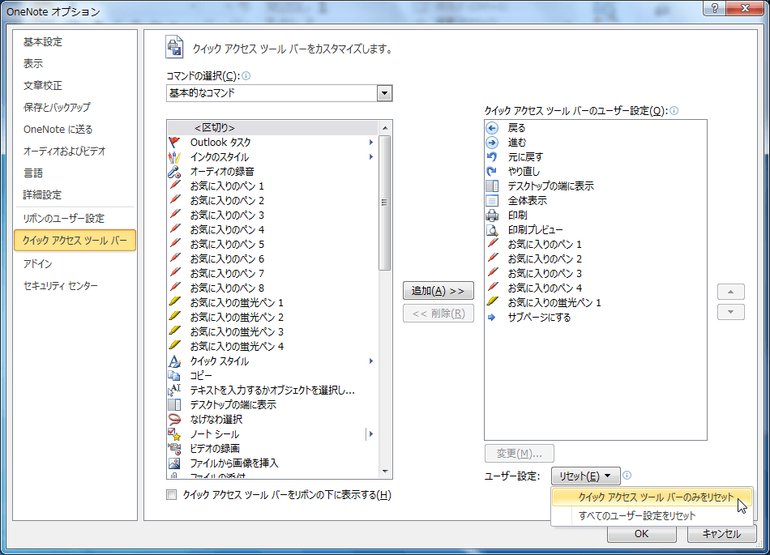Image resolution: width=770 pixels, height=555 pixels.
Task: Select ファイルから画像を挿入 picture icon
Action: coord(174,463)
